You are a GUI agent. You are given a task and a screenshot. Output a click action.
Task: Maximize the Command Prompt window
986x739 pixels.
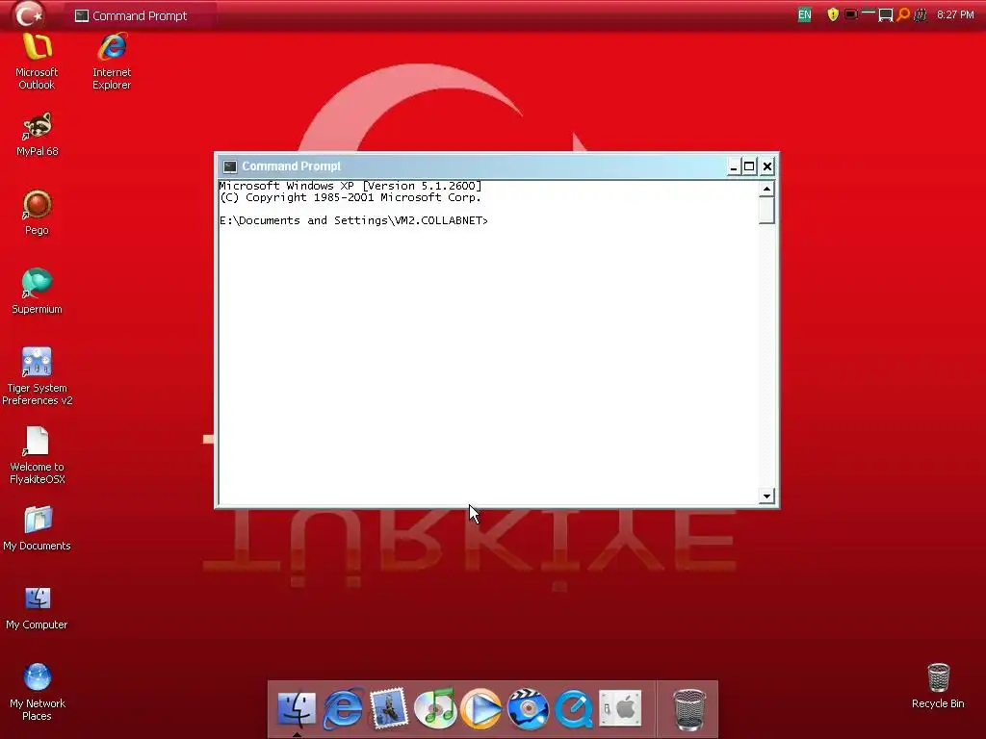point(749,166)
